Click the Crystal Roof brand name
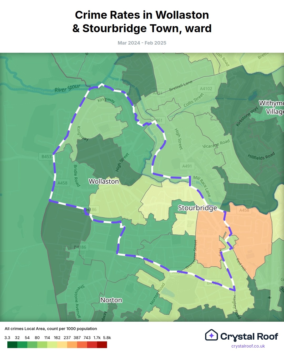The image size is (284, 356). click(x=249, y=336)
